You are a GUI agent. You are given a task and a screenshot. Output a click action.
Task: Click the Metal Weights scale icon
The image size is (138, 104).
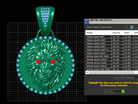(87, 21)
